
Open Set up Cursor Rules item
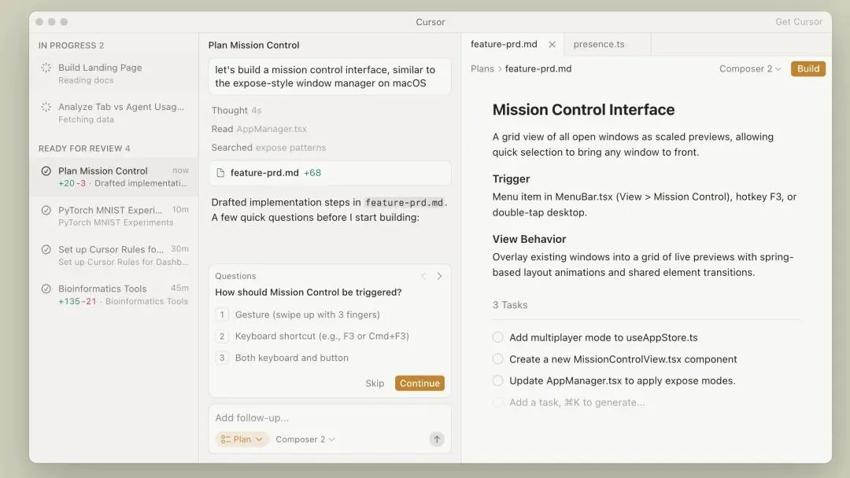click(x=114, y=256)
